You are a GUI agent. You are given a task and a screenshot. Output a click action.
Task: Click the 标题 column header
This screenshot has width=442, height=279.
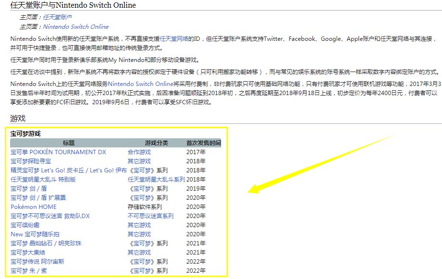[69, 143]
